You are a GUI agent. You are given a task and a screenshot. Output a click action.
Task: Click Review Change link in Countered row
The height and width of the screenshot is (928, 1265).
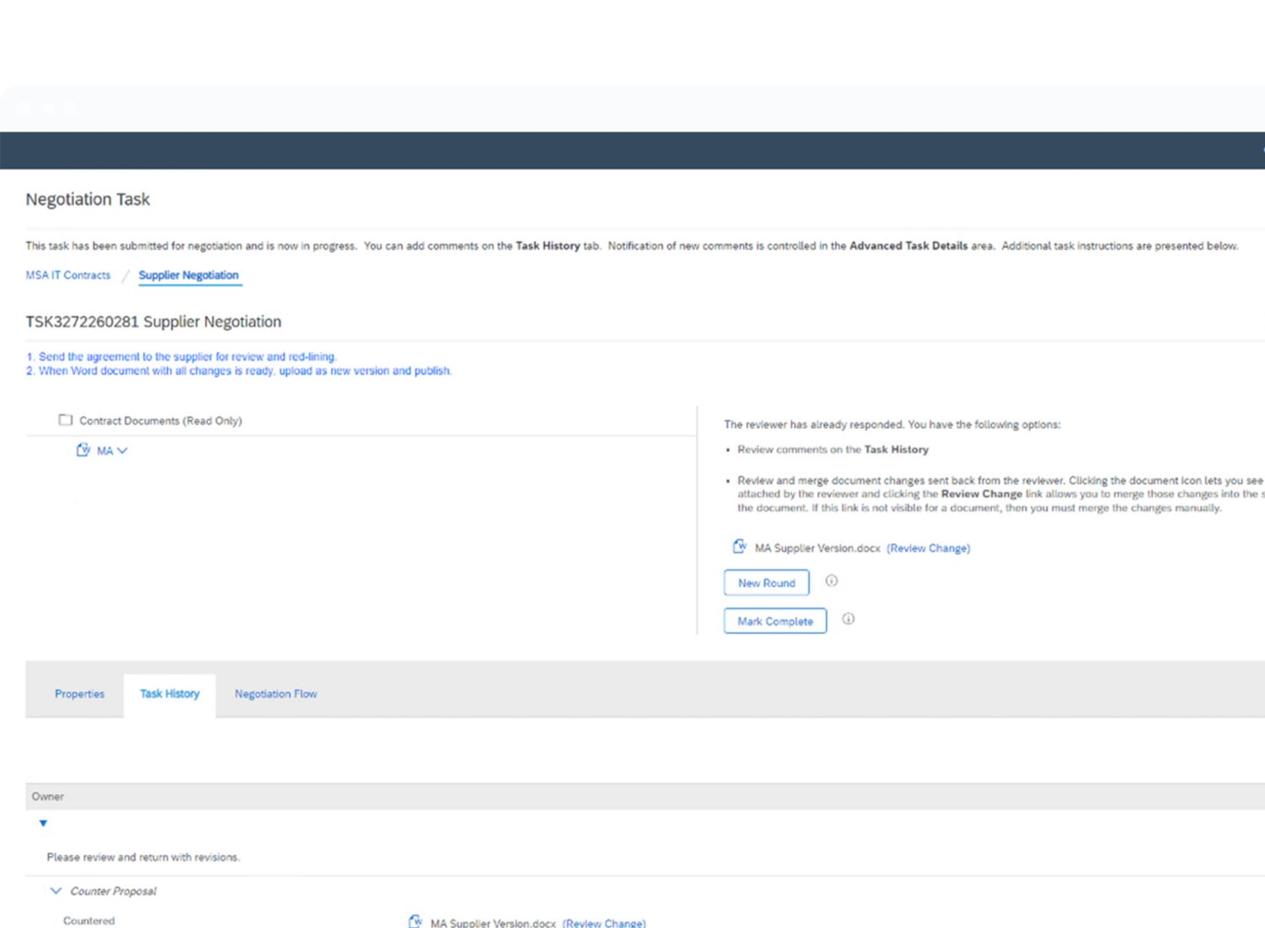(604, 923)
